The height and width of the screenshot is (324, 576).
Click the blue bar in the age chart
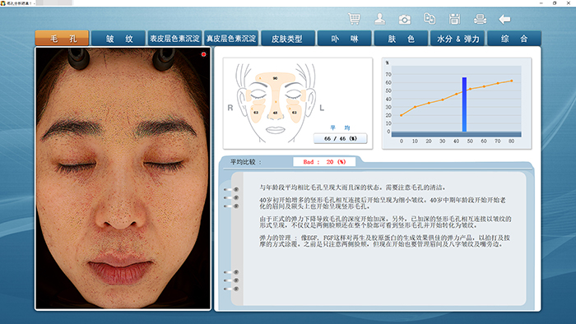click(464, 104)
